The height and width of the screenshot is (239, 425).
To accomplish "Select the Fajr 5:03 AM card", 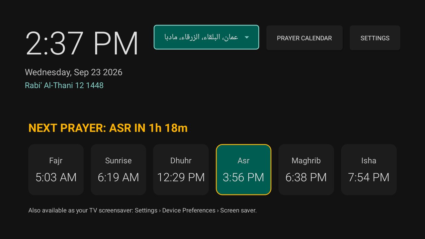I will (56, 170).
